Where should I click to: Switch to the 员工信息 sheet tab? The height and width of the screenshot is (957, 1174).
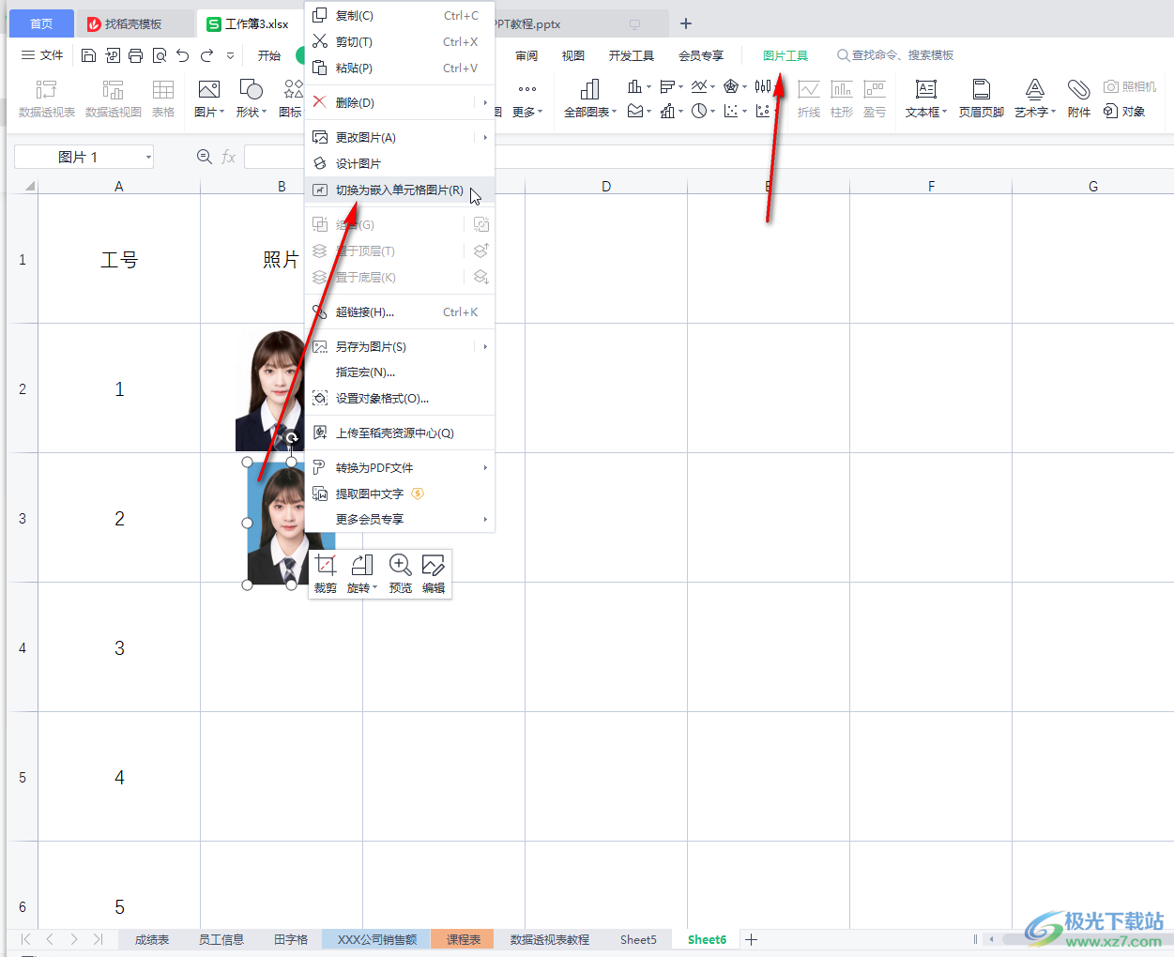pyautogui.click(x=221, y=939)
